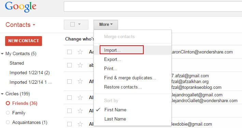Select Restore contacts... menu entry
Image resolution: width=242 pixels, height=128 pixels.
point(123,87)
